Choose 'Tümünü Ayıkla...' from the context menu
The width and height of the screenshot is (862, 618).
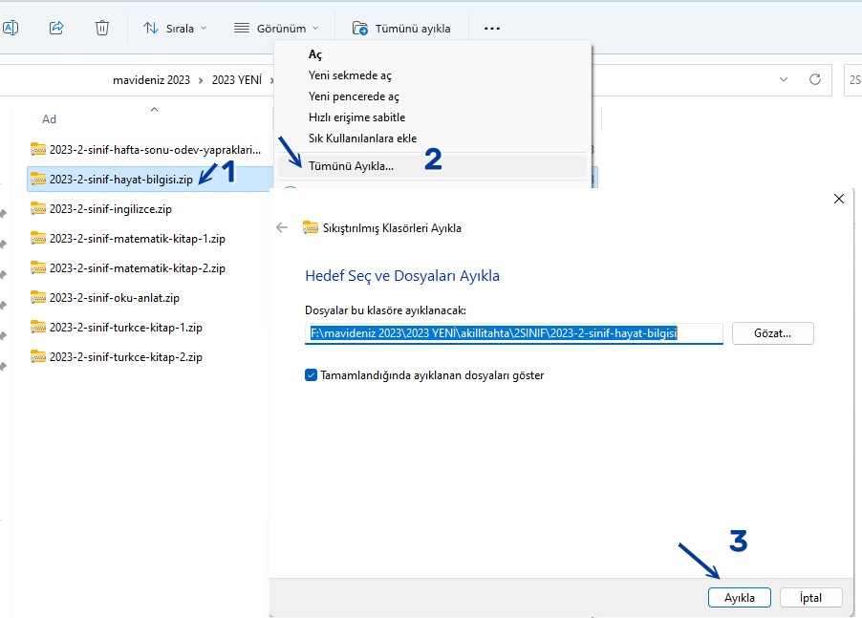point(351,165)
